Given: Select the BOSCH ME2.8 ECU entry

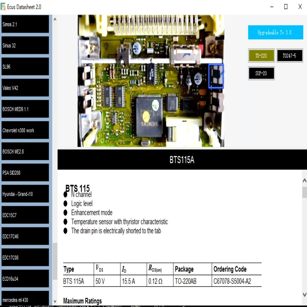Looking at the screenshot, I should [x=25, y=151].
